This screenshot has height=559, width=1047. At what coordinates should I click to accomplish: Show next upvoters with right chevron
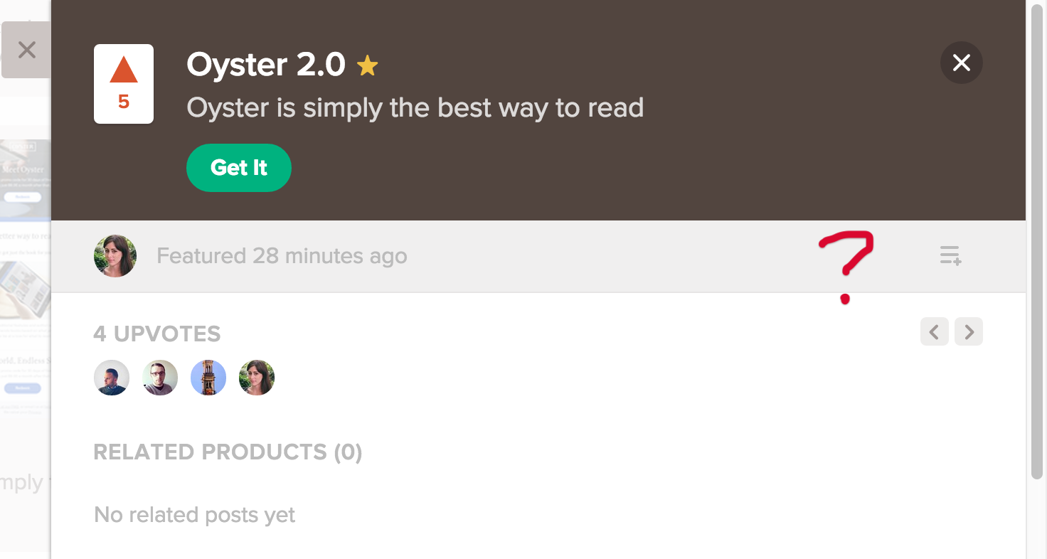[968, 331]
